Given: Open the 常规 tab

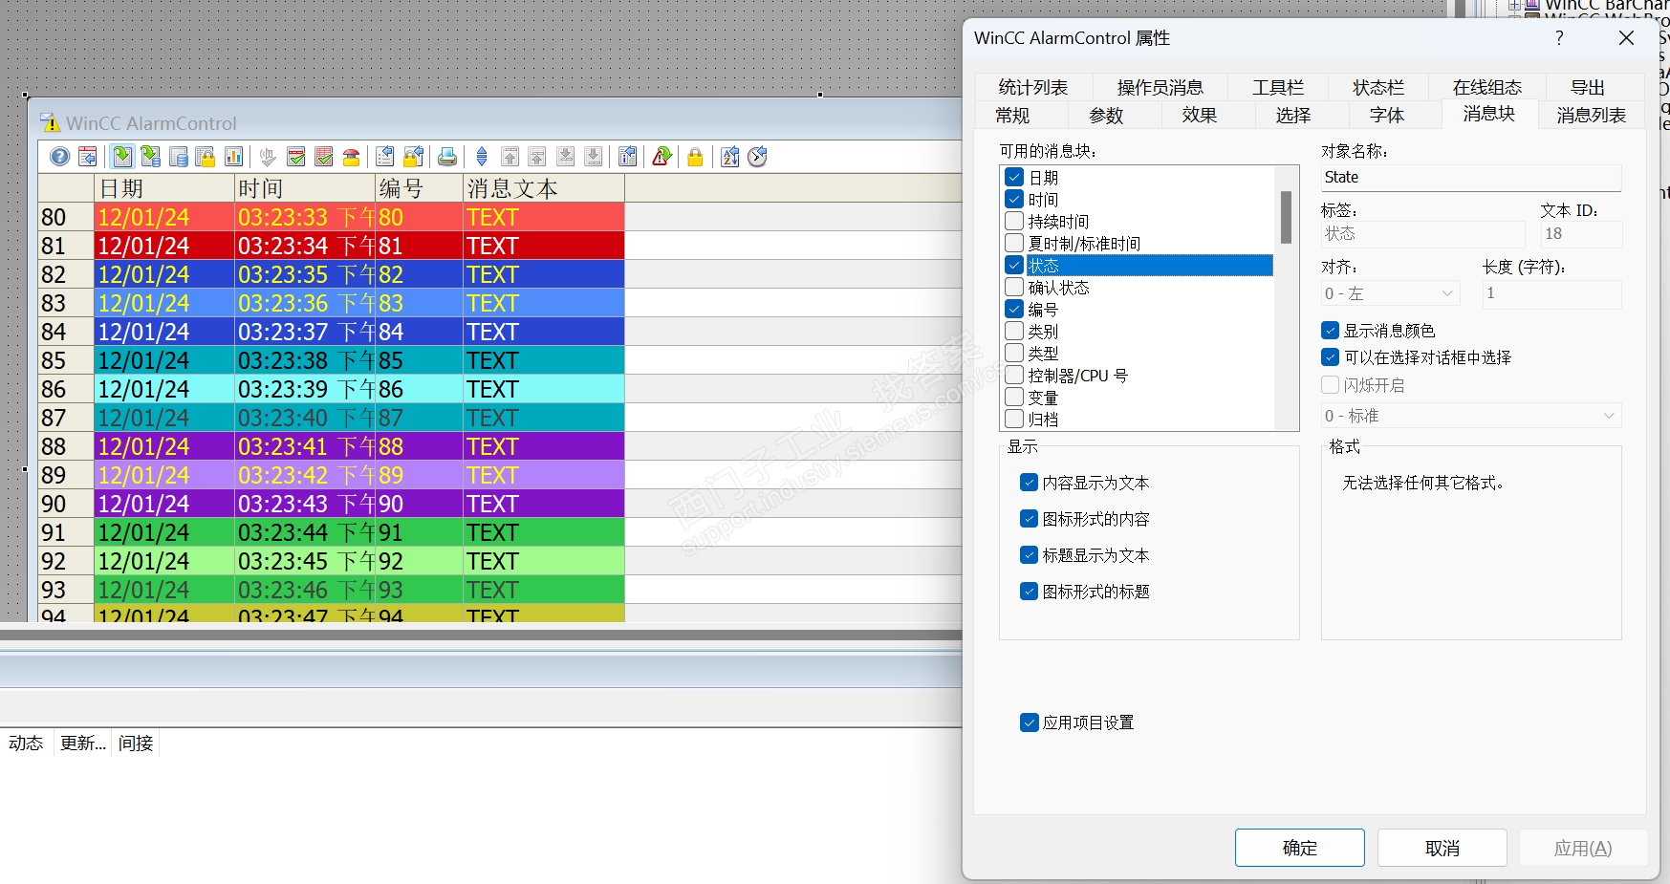Looking at the screenshot, I should pyautogui.click(x=1012, y=116).
